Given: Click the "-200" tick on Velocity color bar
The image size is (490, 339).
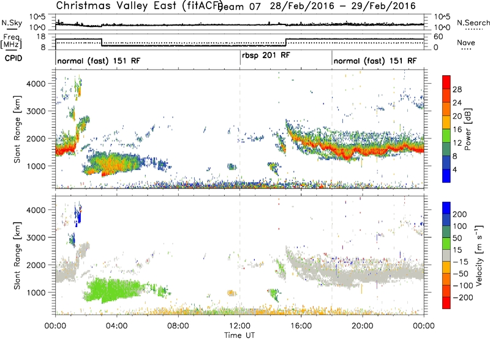Looking at the screenshot, I should 463,297.
